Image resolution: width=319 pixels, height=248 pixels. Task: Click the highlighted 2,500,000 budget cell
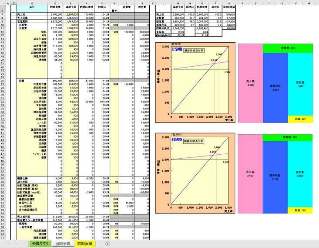(x=71, y=14)
